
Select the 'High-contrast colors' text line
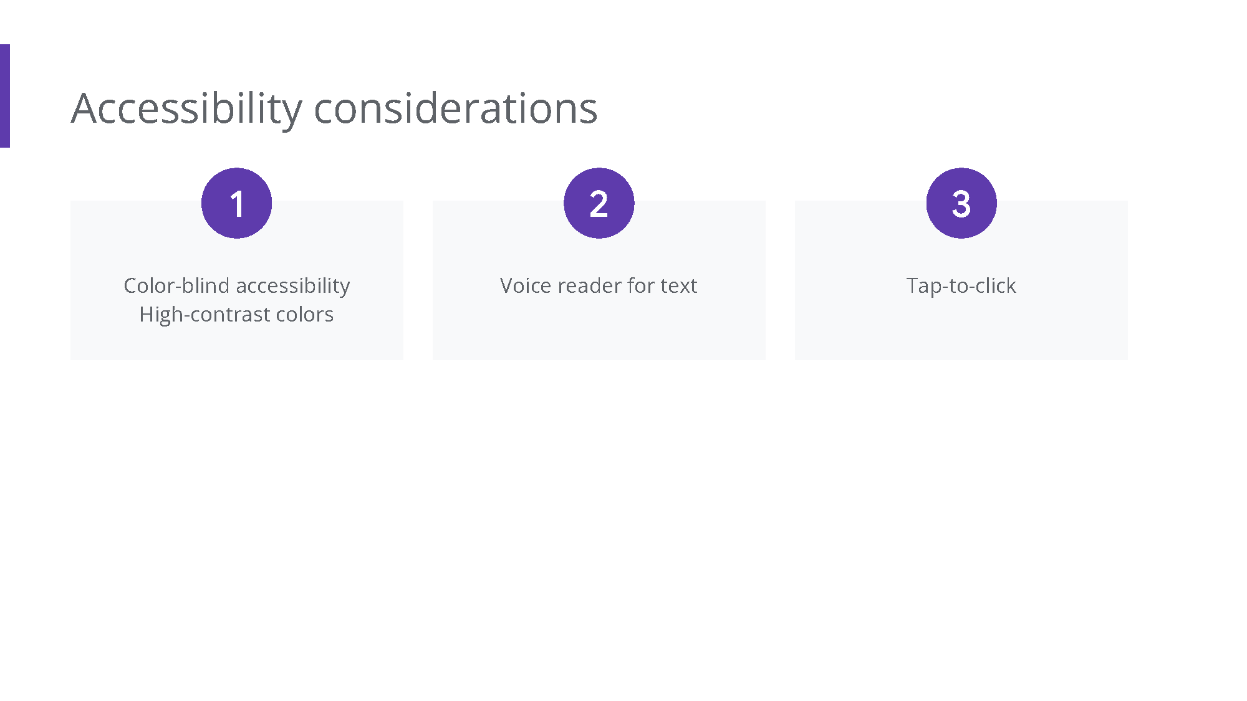(236, 314)
